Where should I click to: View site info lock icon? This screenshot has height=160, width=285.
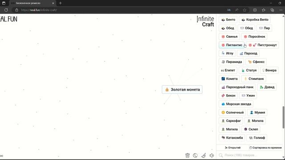16,10
